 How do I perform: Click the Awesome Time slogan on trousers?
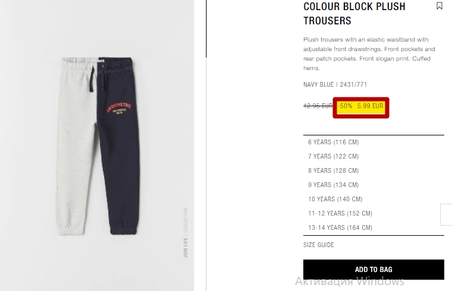point(119,107)
